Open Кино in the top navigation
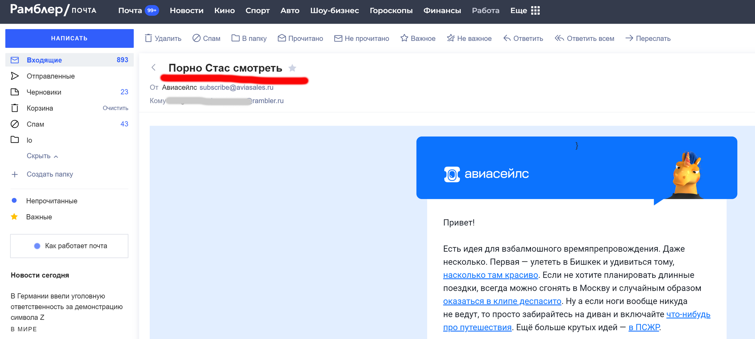Image resolution: width=755 pixels, height=339 pixels. (225, 11)
